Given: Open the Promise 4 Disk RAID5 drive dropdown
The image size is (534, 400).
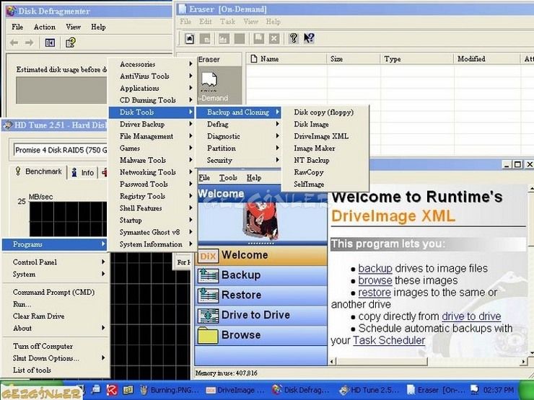Looking at the screenshot, I should [61, 150].
